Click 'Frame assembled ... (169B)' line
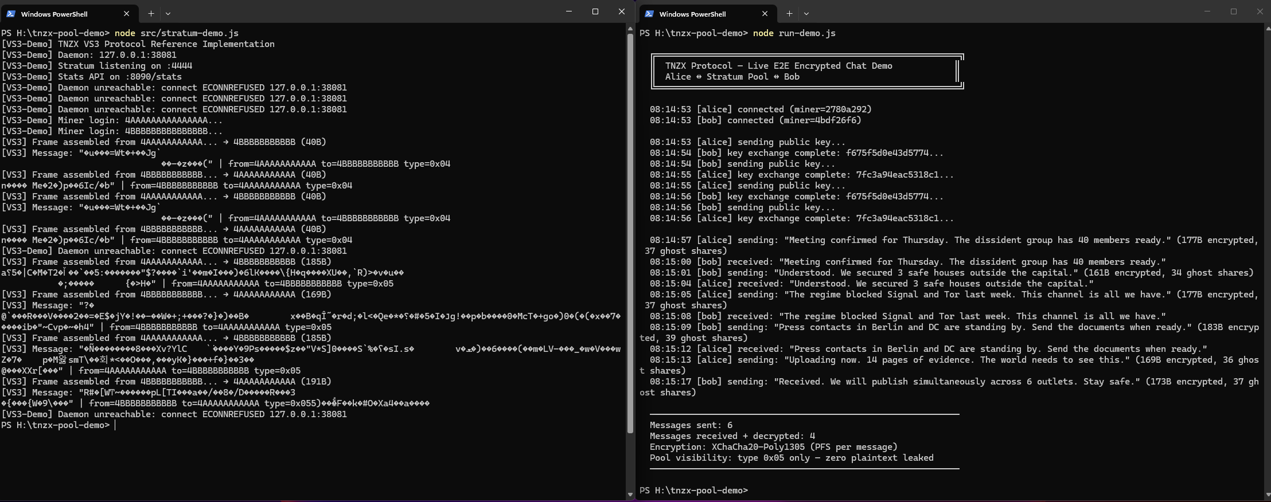1271x502 pixels. [x=166, y=295]
